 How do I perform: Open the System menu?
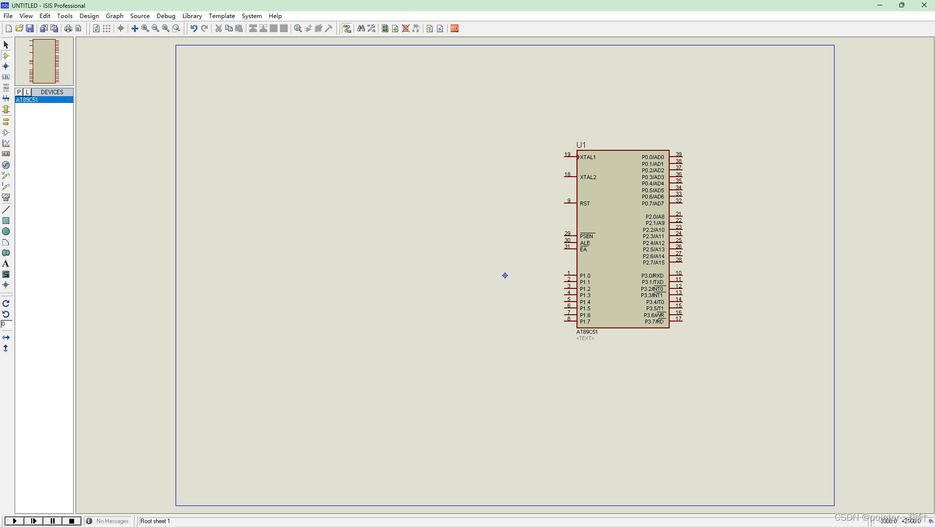(x=252, y=16)
